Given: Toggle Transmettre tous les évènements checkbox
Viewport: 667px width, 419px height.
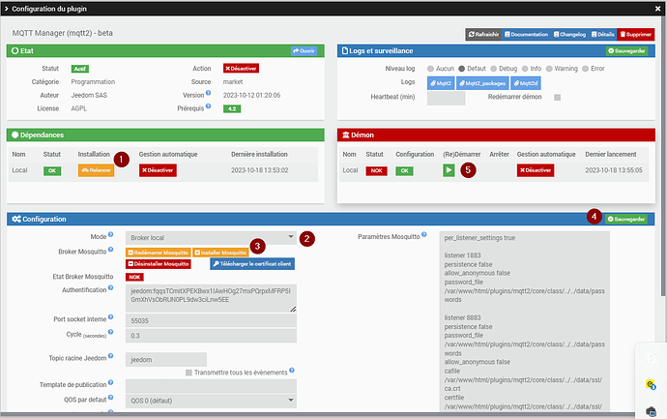Looking at the screenshot, I should (188, 373).
